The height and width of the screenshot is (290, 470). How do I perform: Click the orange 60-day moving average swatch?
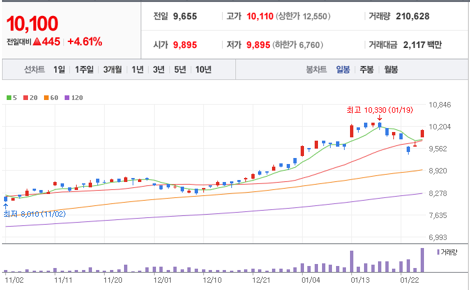pos(46,98)
